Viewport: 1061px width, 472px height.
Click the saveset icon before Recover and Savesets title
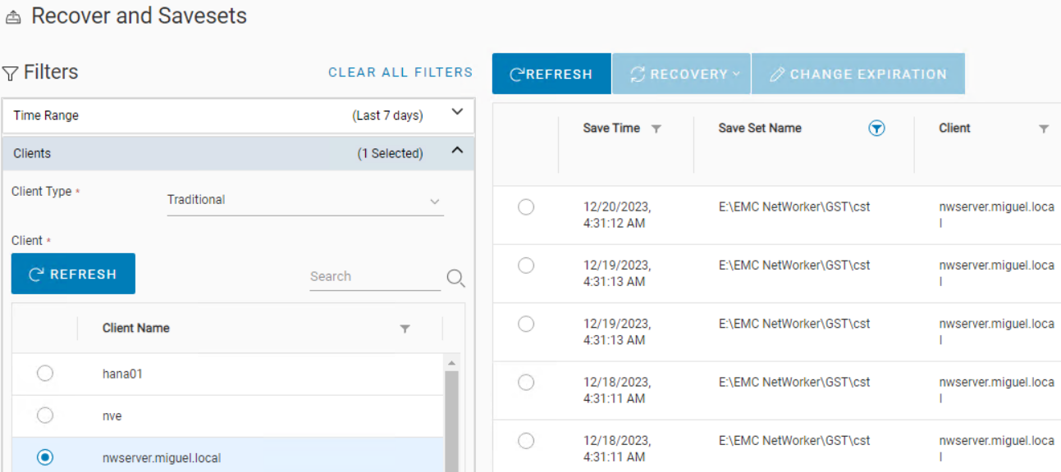[x=12, y=15]
